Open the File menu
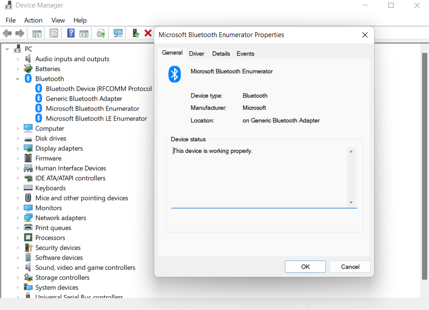The height and width of the screenshot is (310, 429). click(x=11, y=20)
